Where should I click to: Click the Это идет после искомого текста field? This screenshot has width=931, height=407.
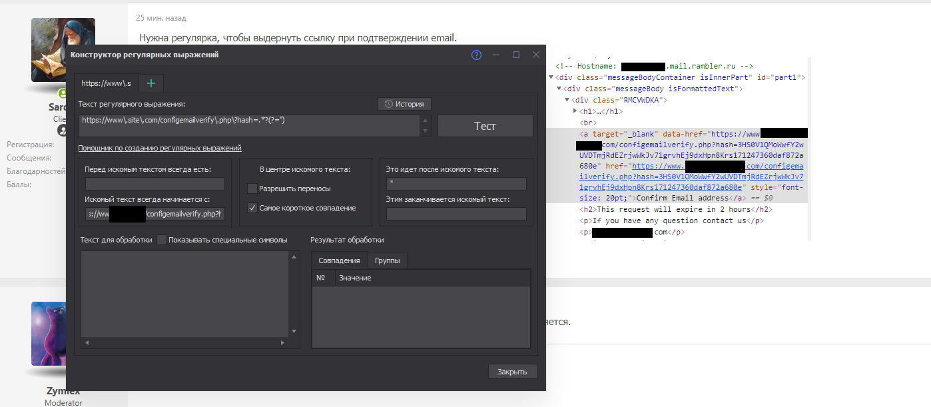coord(456,184)
